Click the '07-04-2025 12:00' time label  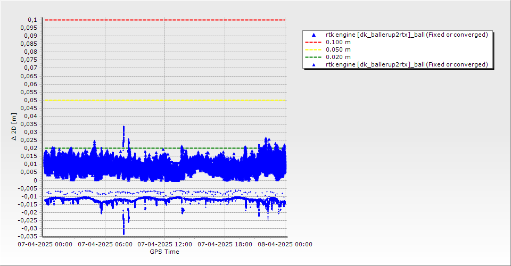click(165, 244)
